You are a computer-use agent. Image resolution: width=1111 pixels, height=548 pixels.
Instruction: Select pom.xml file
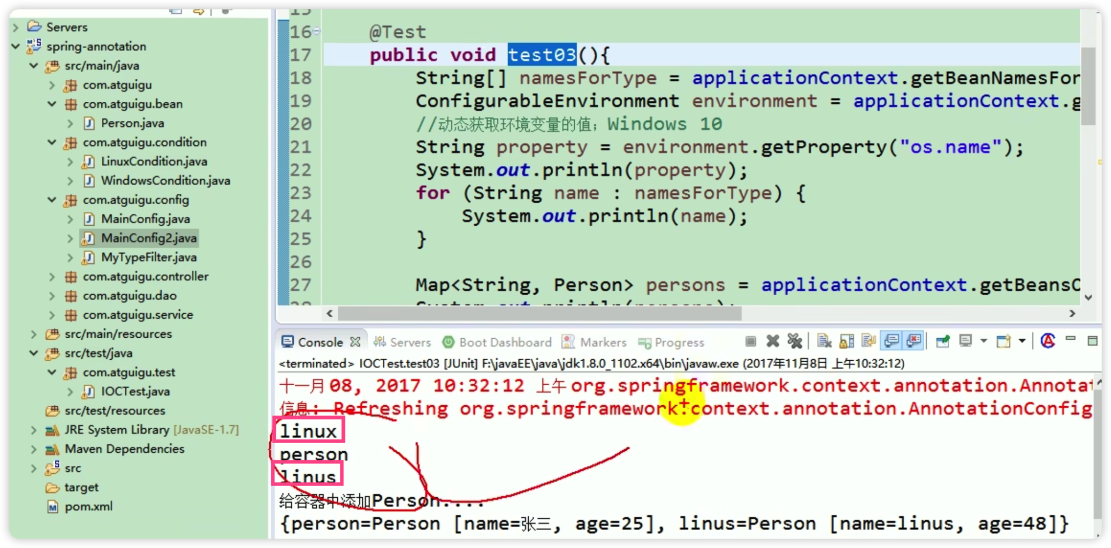coord(88,507)
